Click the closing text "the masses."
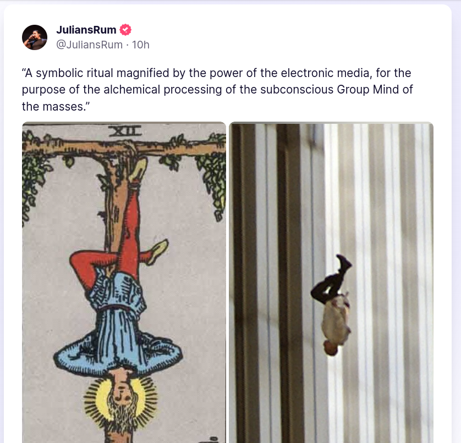Viewport: 461px width, 443px height. pyautogui.click(x=54, y=106)
